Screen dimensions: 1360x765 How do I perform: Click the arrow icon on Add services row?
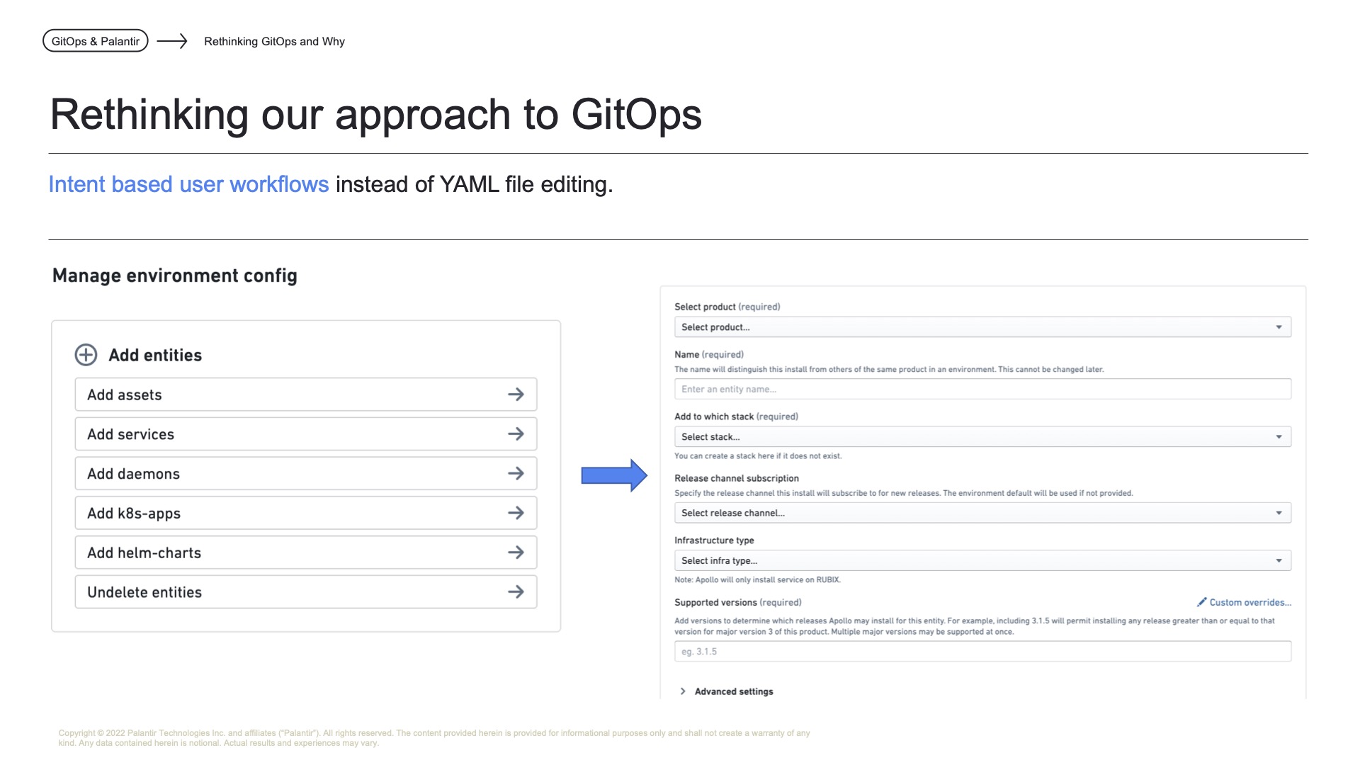[x=517, y=433]
